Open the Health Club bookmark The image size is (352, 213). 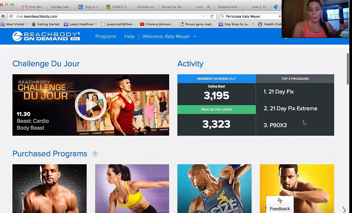[x=270, y=24]
